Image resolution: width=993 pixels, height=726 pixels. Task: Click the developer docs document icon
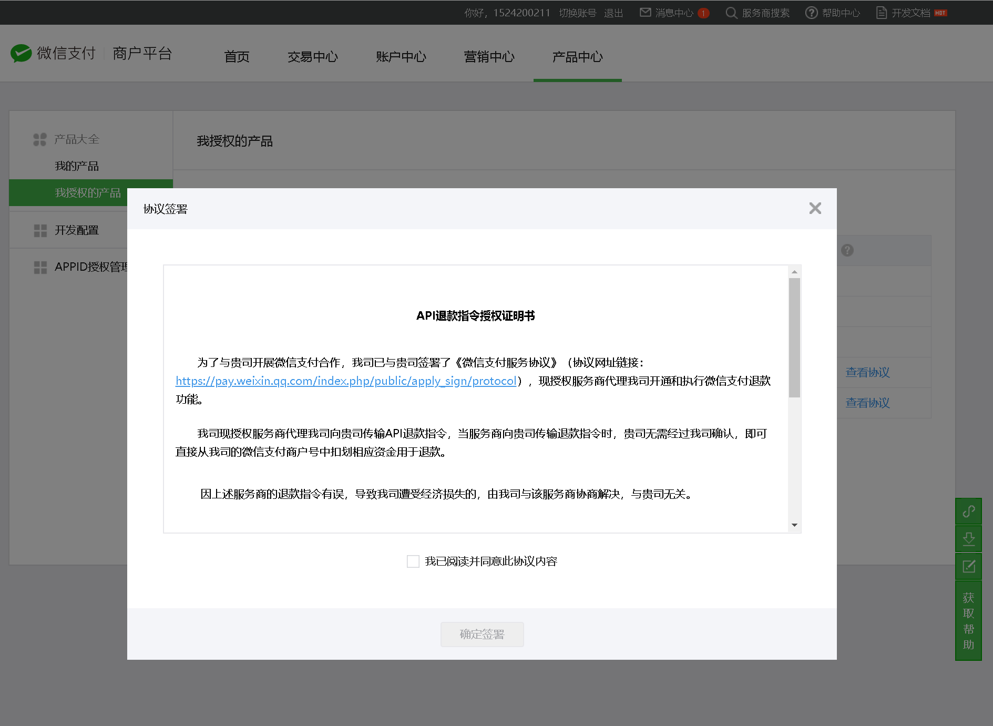coord(881,13)
